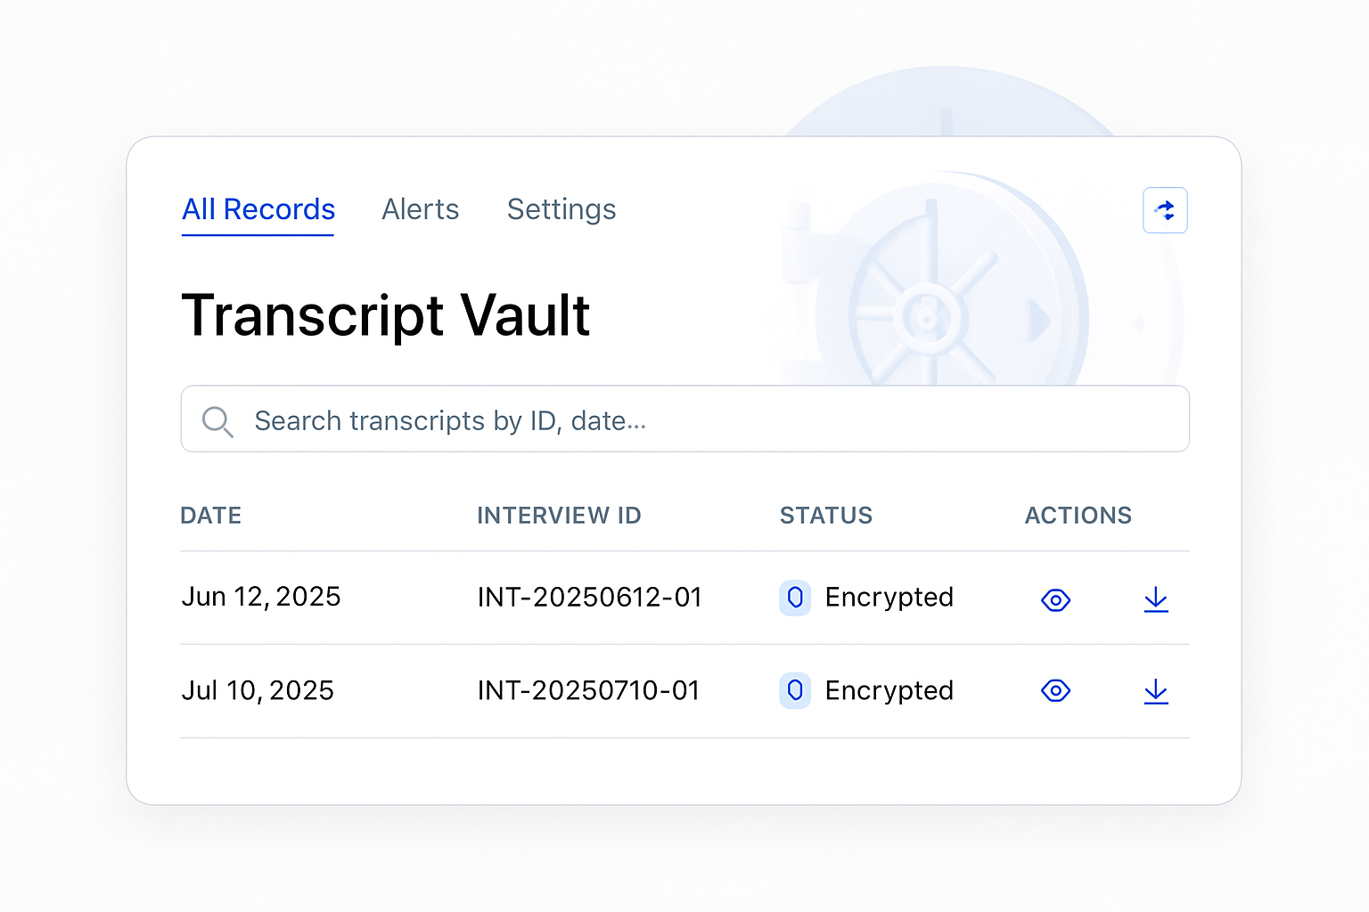Click the magnifier icon in search bar
The height and width of the screenshot is (912, 1369).
pos(217,421)
